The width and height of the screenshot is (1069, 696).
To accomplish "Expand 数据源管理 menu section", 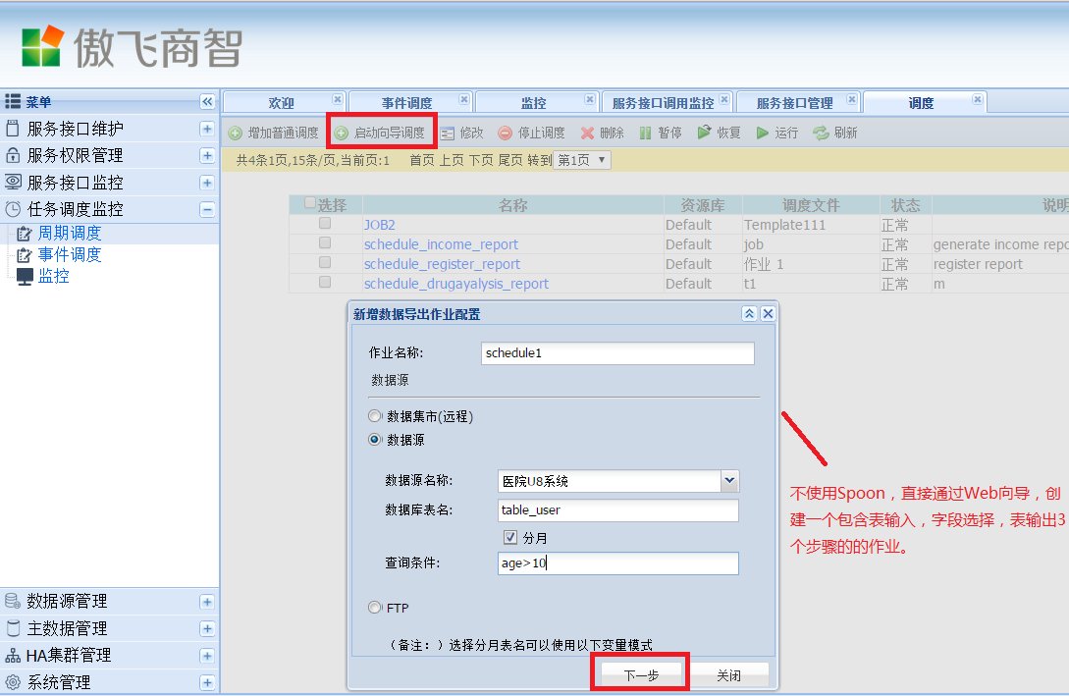I will point(207,601).
